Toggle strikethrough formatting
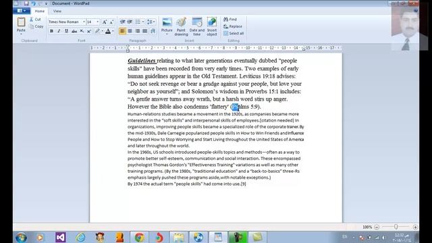Screen dimensions: 432x243 tap(74, 31)
